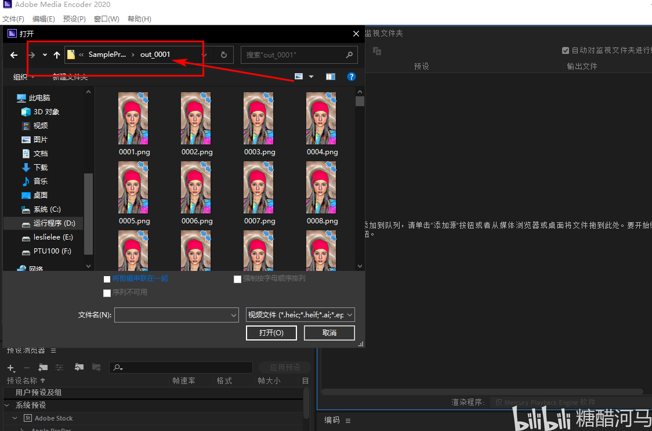Refresh the out_0001 folder listing
652x431 pixels.
pos(224,55)
